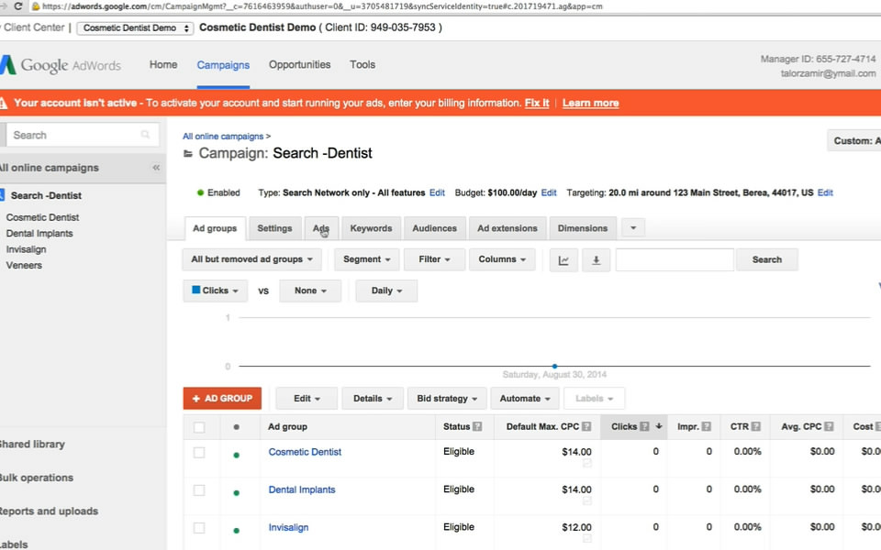The height and width of the screenshot is (550, 881).
Task: Open the Edit dropdown above table
Action: 307,399
